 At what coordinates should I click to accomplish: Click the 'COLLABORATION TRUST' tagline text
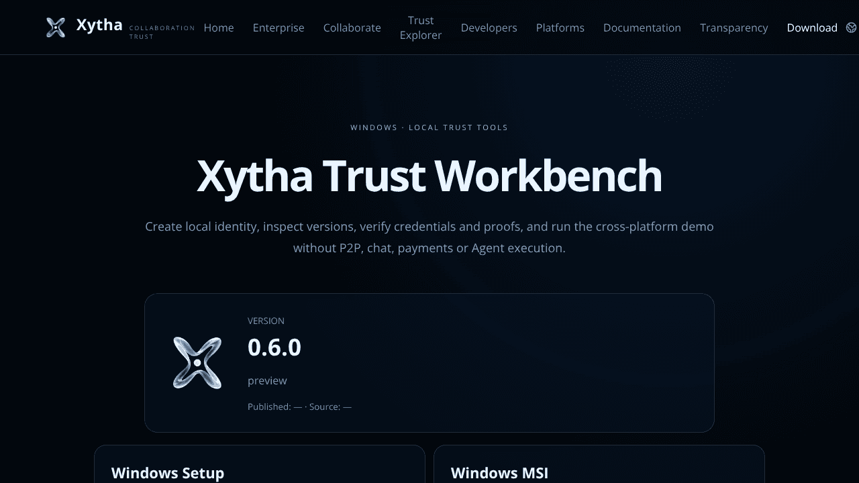162,32
